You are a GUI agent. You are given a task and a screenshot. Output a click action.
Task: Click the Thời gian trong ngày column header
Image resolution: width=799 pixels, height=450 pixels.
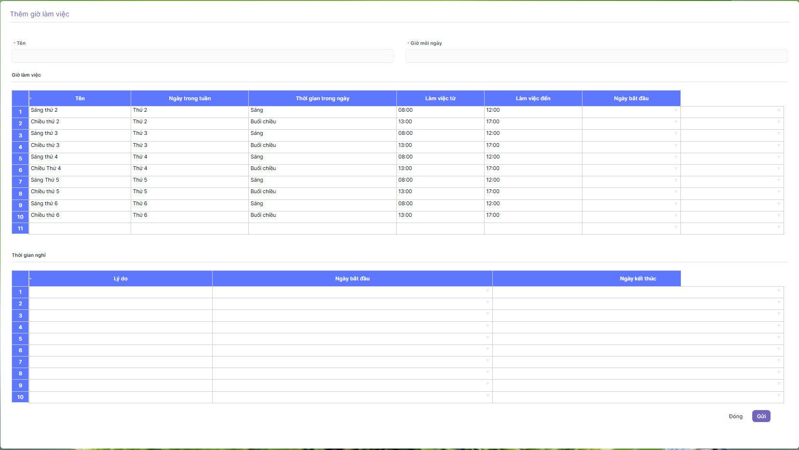click(322, 98)
